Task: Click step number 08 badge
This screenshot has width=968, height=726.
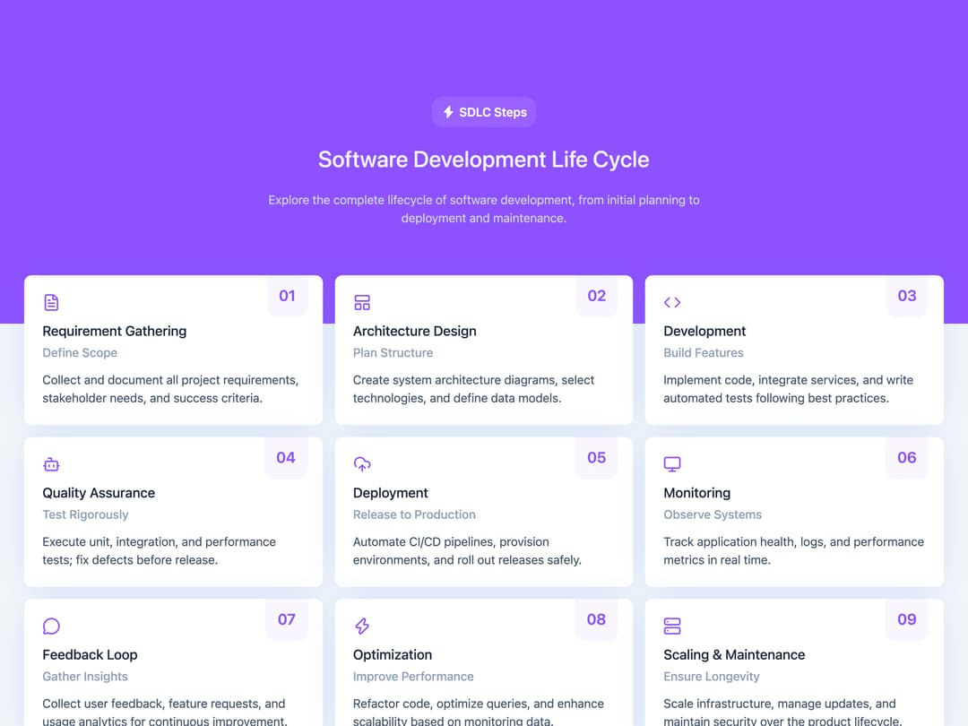Action: (x=596, y=619)
